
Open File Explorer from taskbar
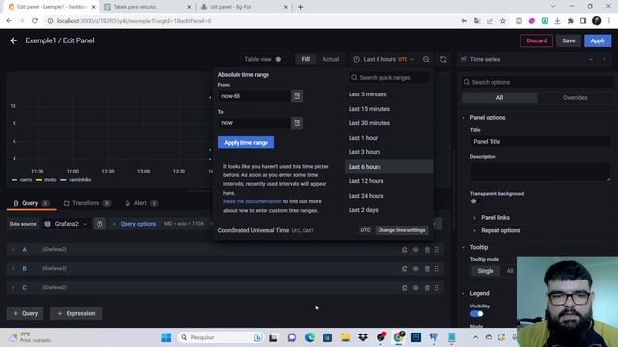(x=346, y=337)
